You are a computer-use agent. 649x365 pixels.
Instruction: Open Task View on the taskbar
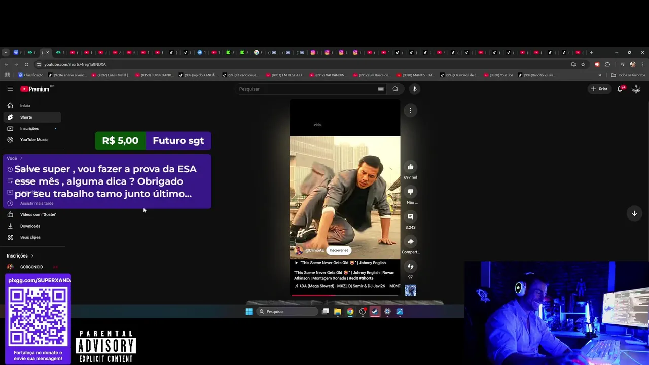pyautogui.click(x=326, y=311)
